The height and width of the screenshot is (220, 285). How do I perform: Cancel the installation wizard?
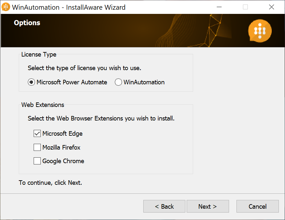click(x=258, y=206)
